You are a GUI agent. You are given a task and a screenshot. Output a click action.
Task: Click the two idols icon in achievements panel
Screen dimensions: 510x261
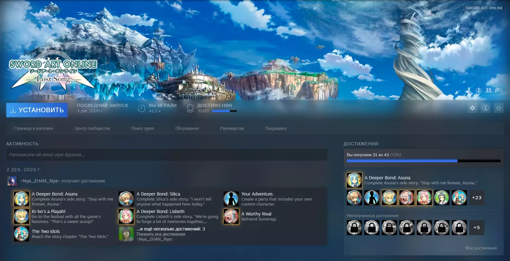[459, 198]
